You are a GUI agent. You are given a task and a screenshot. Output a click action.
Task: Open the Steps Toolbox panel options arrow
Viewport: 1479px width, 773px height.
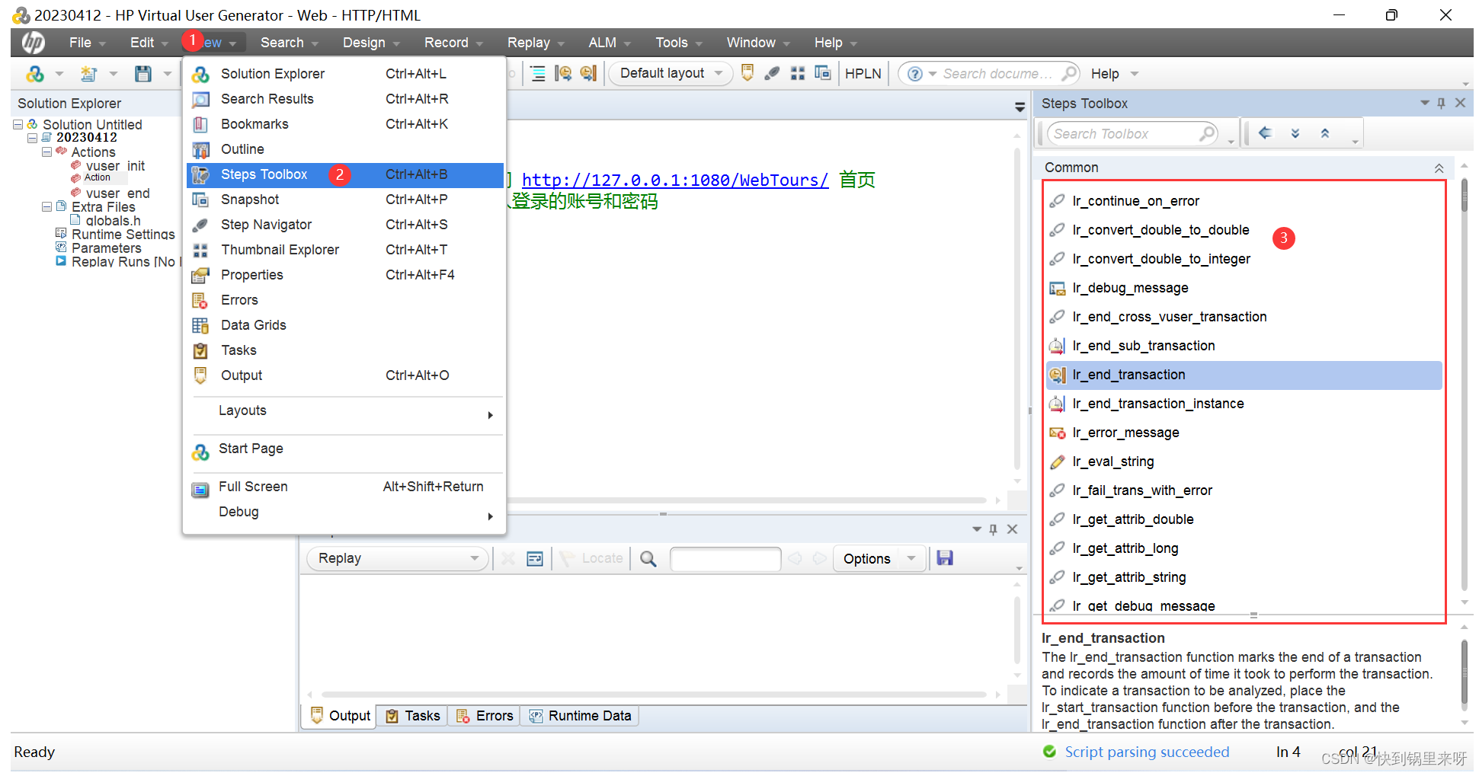click(1424, 103)
